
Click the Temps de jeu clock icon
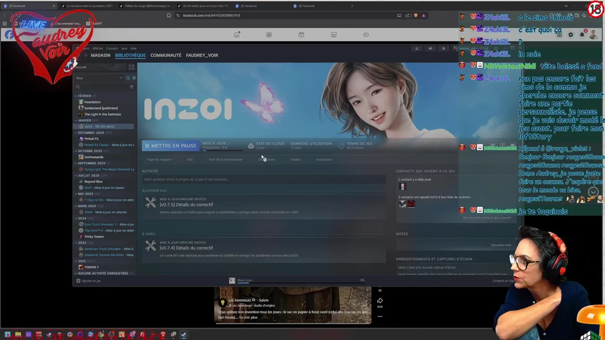coord(341,145)
